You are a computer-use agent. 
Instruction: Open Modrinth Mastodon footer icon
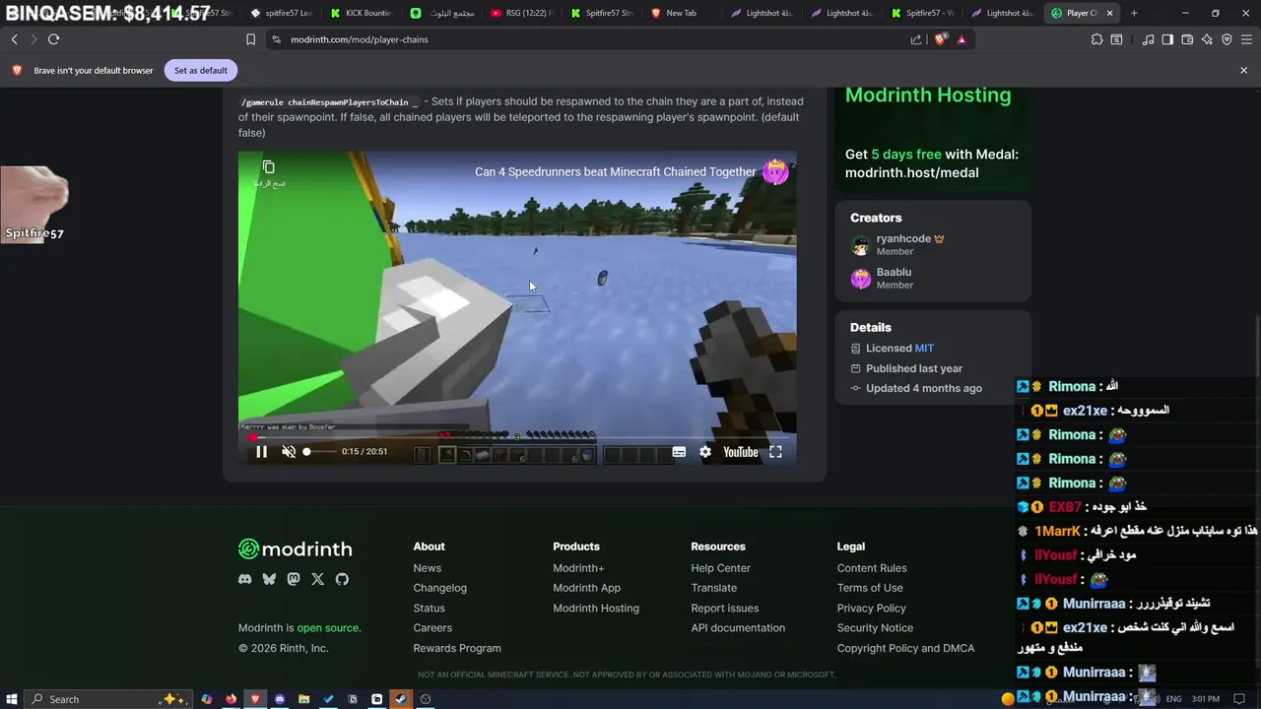pyautogui.click(x=293, y=579)
